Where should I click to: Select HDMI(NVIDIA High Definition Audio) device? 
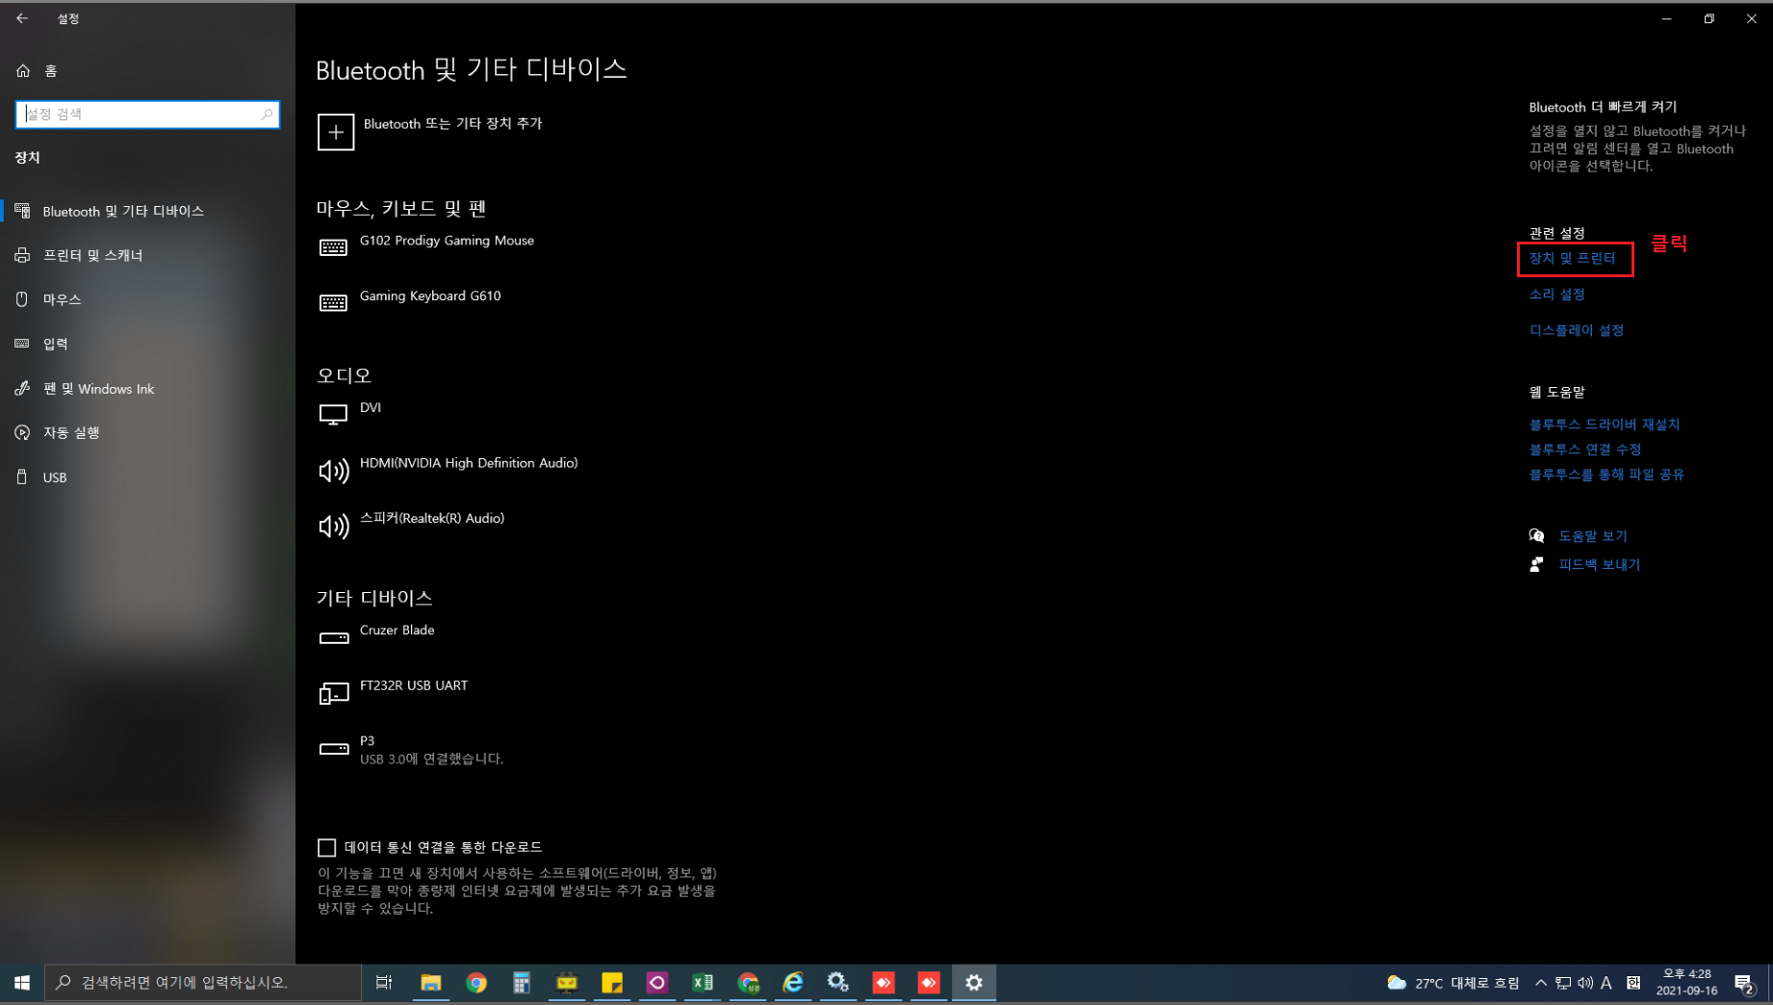[x=469, y=463]
